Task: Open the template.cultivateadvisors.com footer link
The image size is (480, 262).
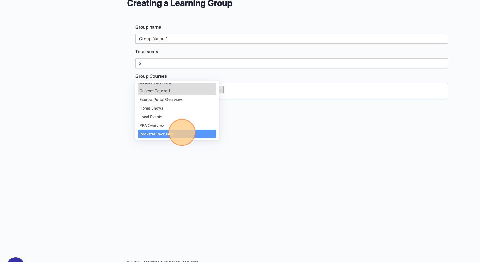Action: coord(171,261)
